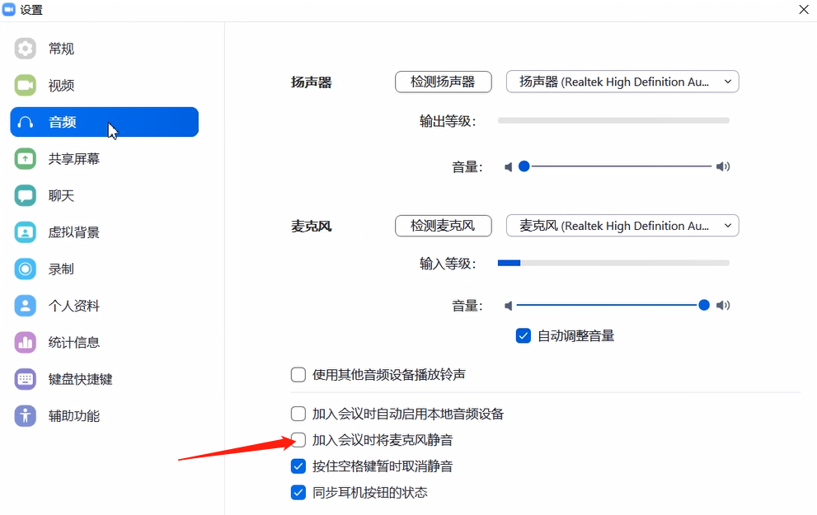Mute speakers using the speaker icon beside 音量
Image resolution: width=817 pixels, height=515 pixels.
tap(508, 166)
